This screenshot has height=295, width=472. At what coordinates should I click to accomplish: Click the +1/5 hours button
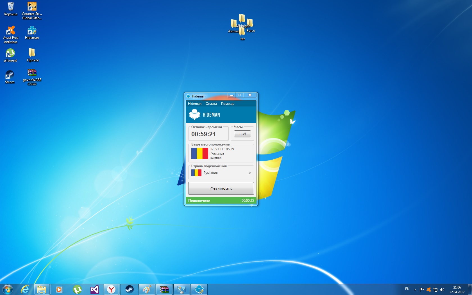click(x=242, y=134)
